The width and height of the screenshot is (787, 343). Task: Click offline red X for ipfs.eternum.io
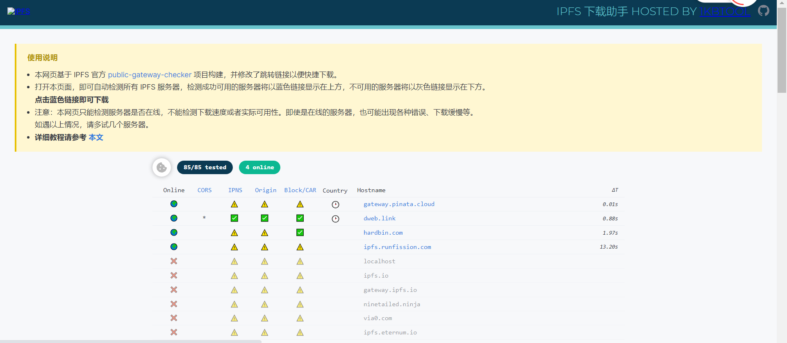pyautogui.click(x=174, y=332)
